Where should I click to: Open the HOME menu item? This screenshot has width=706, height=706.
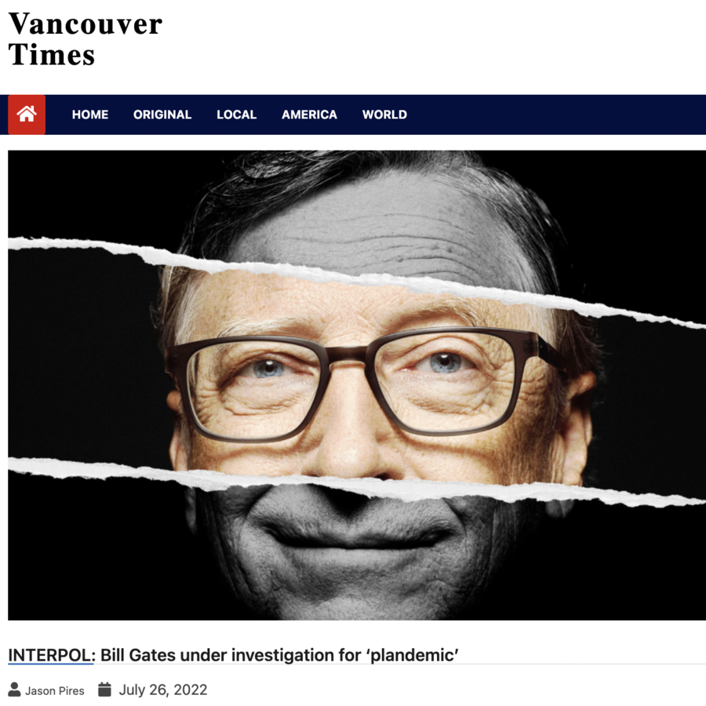(x=90, y=115)
